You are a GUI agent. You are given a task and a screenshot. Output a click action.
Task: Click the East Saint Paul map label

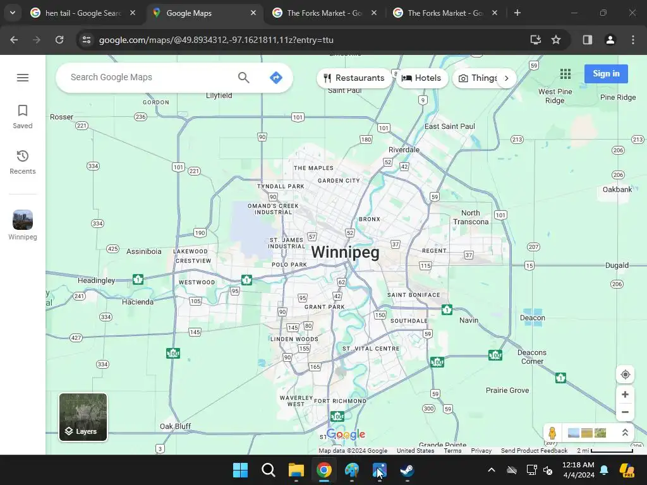tap(449, 126)
